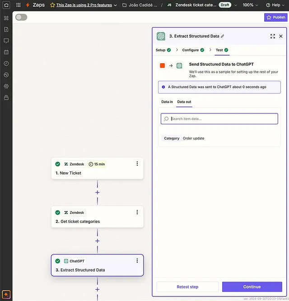The image size is (289, 301).
Task: Click the Retest step button
Action: pos(187,287)
